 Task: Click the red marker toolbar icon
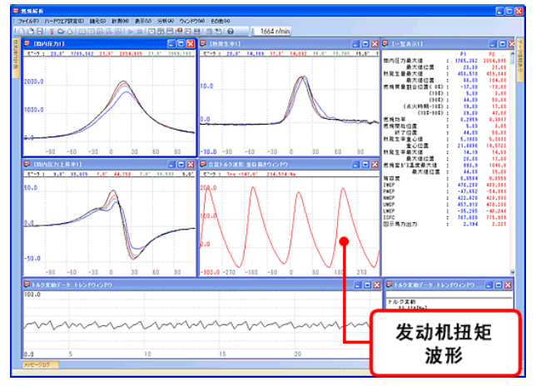click(52, 32)
